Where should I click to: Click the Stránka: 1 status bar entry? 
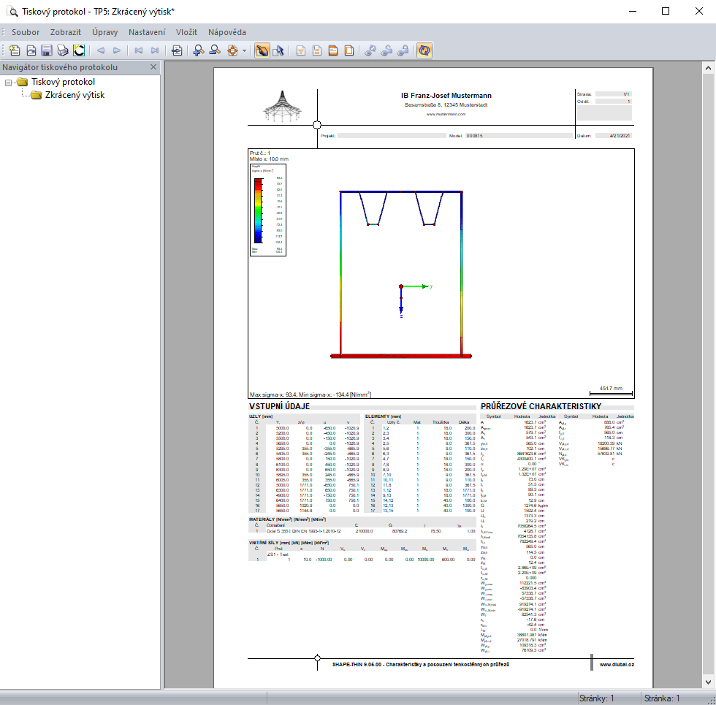662,698
